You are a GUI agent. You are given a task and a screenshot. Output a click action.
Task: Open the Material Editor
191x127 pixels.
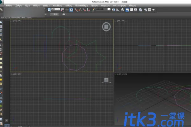[x=140, y=10]
